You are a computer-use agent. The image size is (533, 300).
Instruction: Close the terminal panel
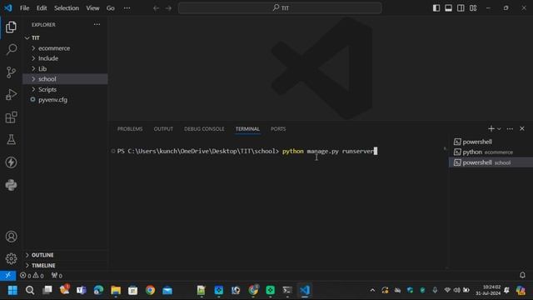[522, 128]
